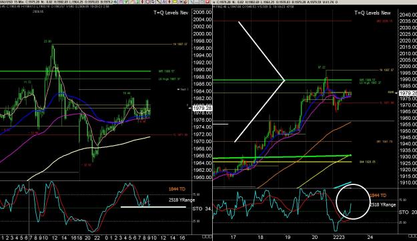
Task: Click the 1979.28 price marker on right chart
Action: (x=408, y=93)
